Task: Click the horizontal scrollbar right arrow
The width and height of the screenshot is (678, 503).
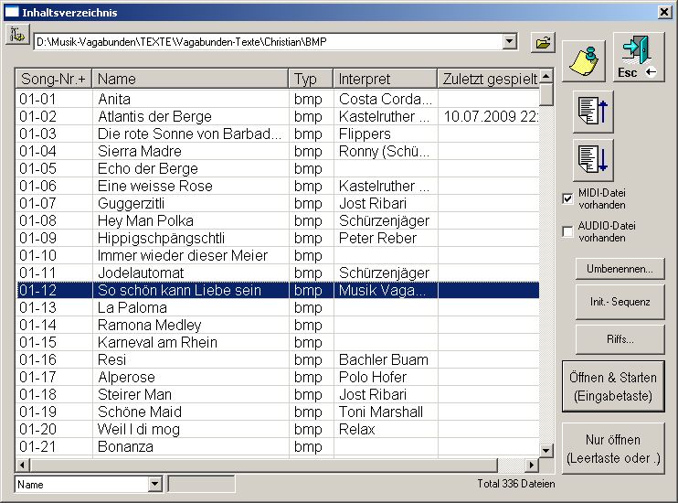Action: coord(532,466)
